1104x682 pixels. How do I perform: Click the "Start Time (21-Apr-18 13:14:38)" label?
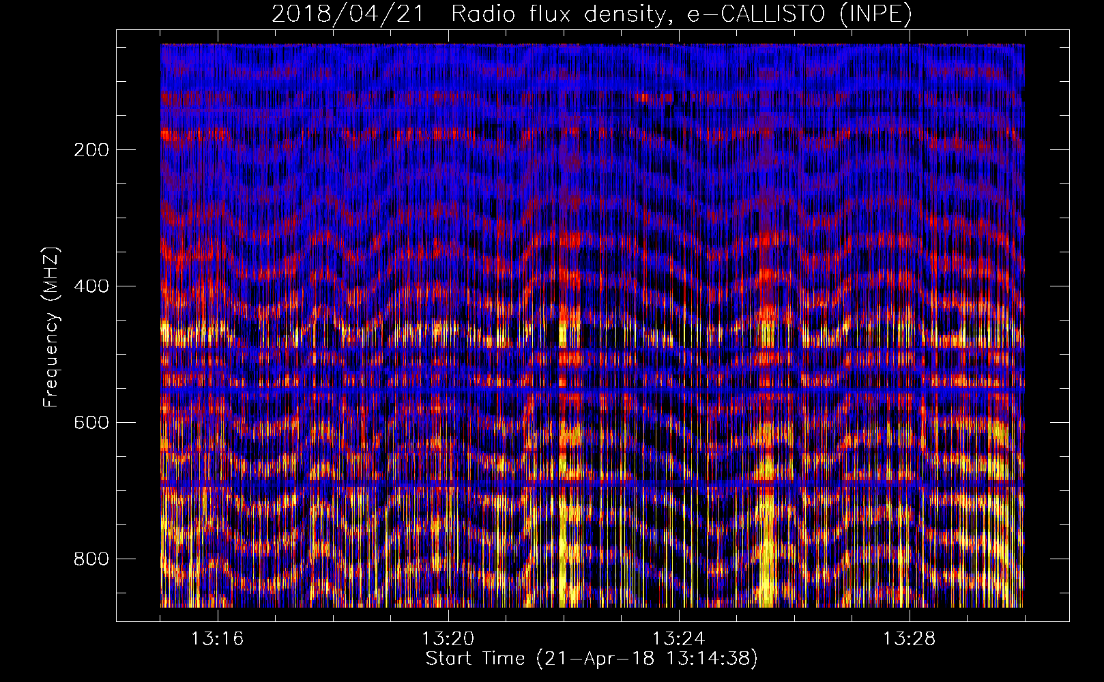tap(592, 659)
